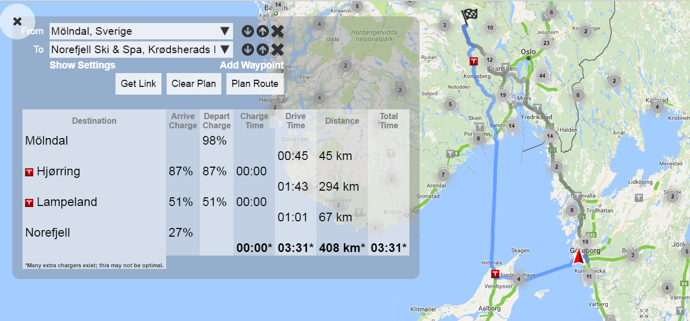Click the map cluster marker showing 10

pyautogui.click(x=490, y=28)
